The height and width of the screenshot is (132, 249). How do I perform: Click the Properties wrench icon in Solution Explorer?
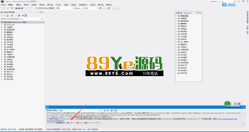point(22,15)
